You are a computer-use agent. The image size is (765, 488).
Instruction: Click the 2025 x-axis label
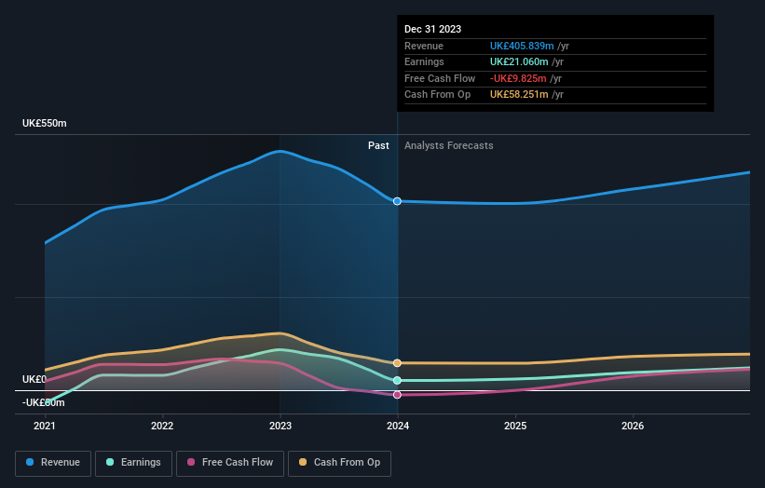tap(515, 427)
